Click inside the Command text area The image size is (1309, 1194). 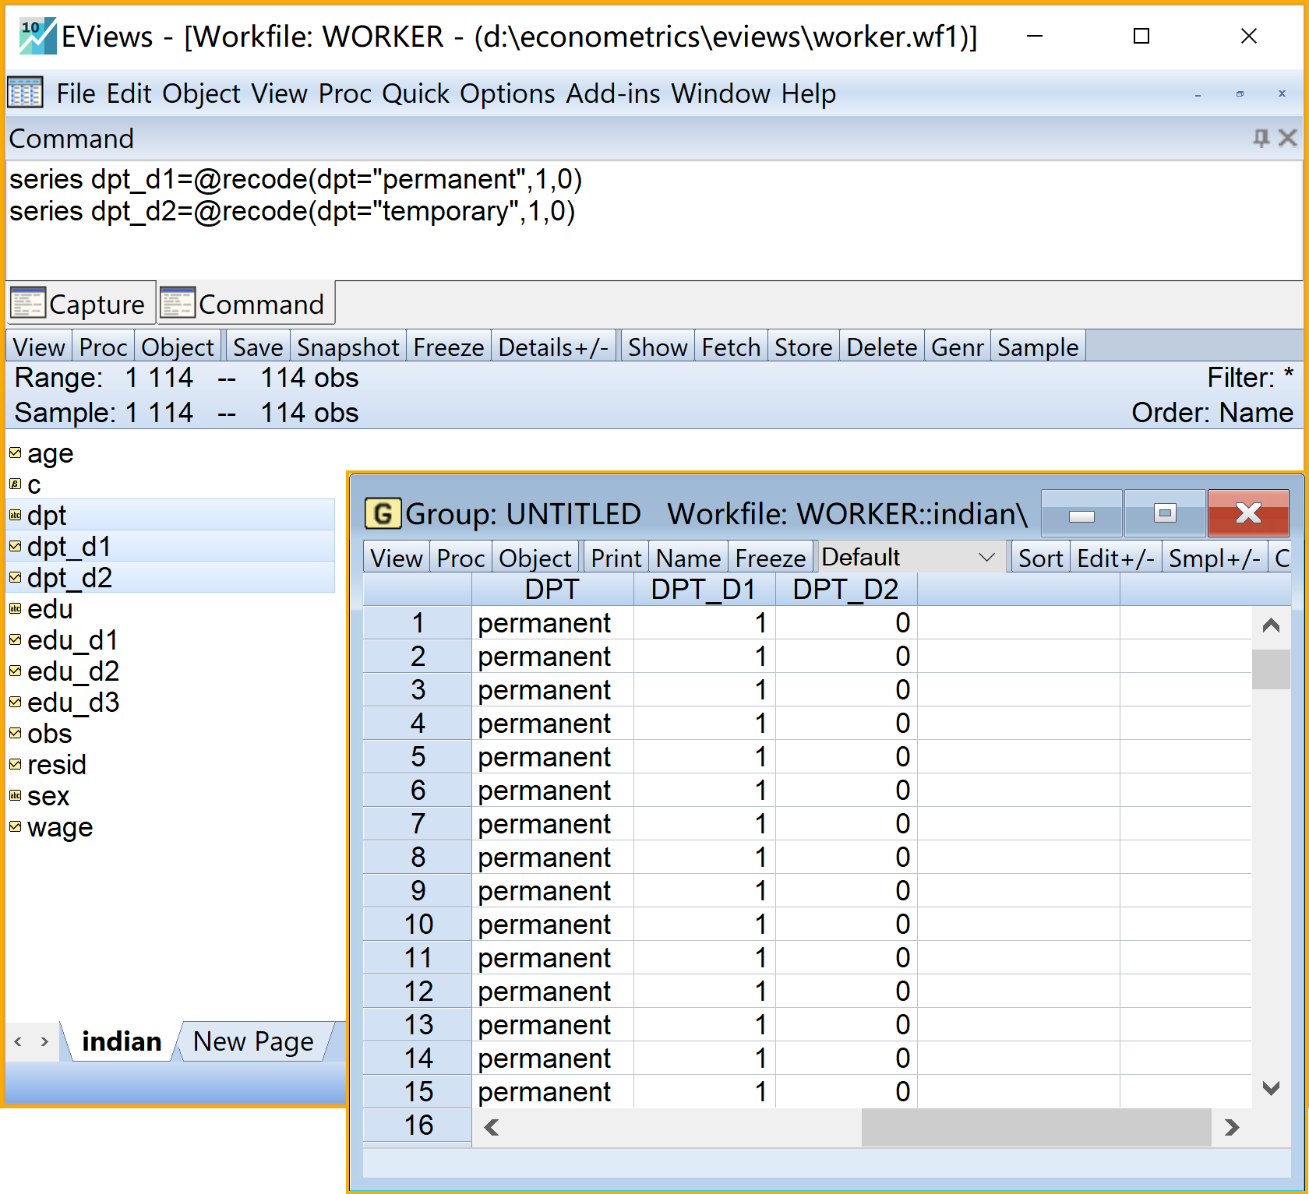pos(653,241)
